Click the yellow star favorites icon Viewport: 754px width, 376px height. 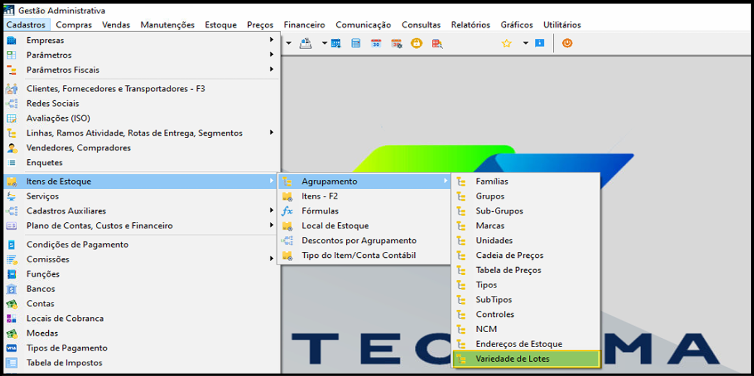506,43
